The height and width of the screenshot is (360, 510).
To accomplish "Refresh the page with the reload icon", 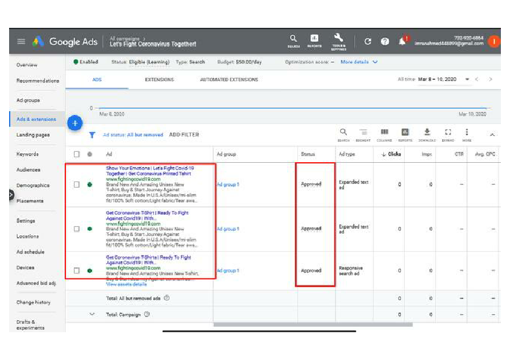I will point(368,42).
